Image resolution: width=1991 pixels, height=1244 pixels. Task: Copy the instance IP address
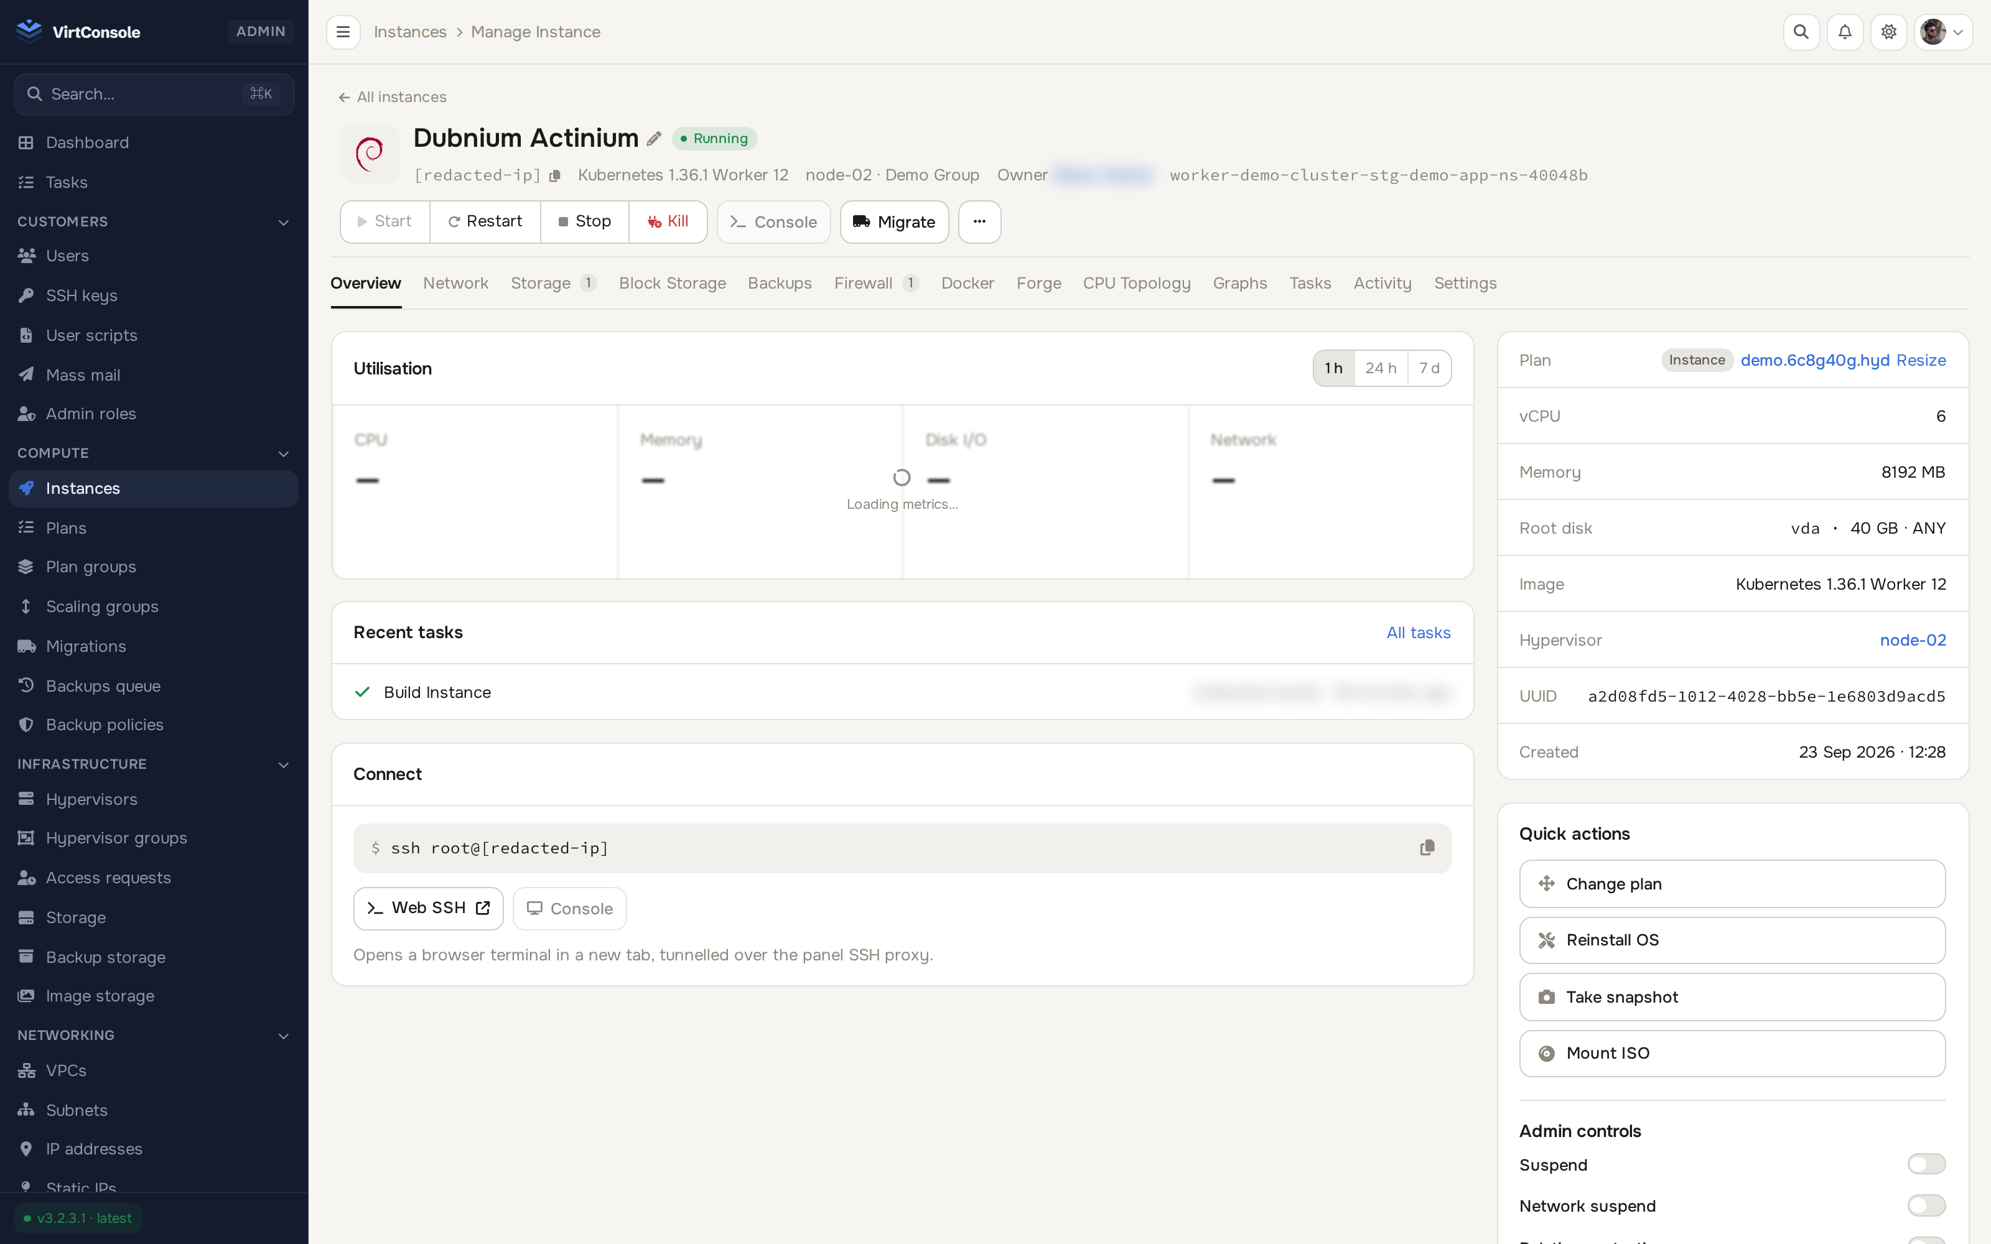click(556, 175)
